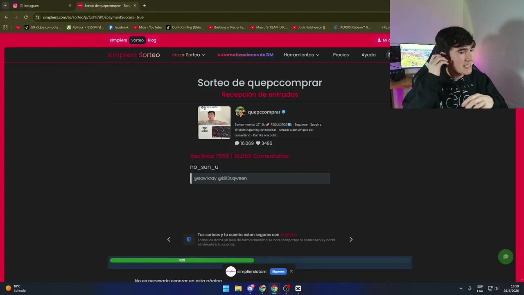Click the simpliers Sorteo logo
This screenshot has width=524, height=295.
(134, 55)
